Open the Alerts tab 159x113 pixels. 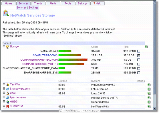(x=53, y=3)
